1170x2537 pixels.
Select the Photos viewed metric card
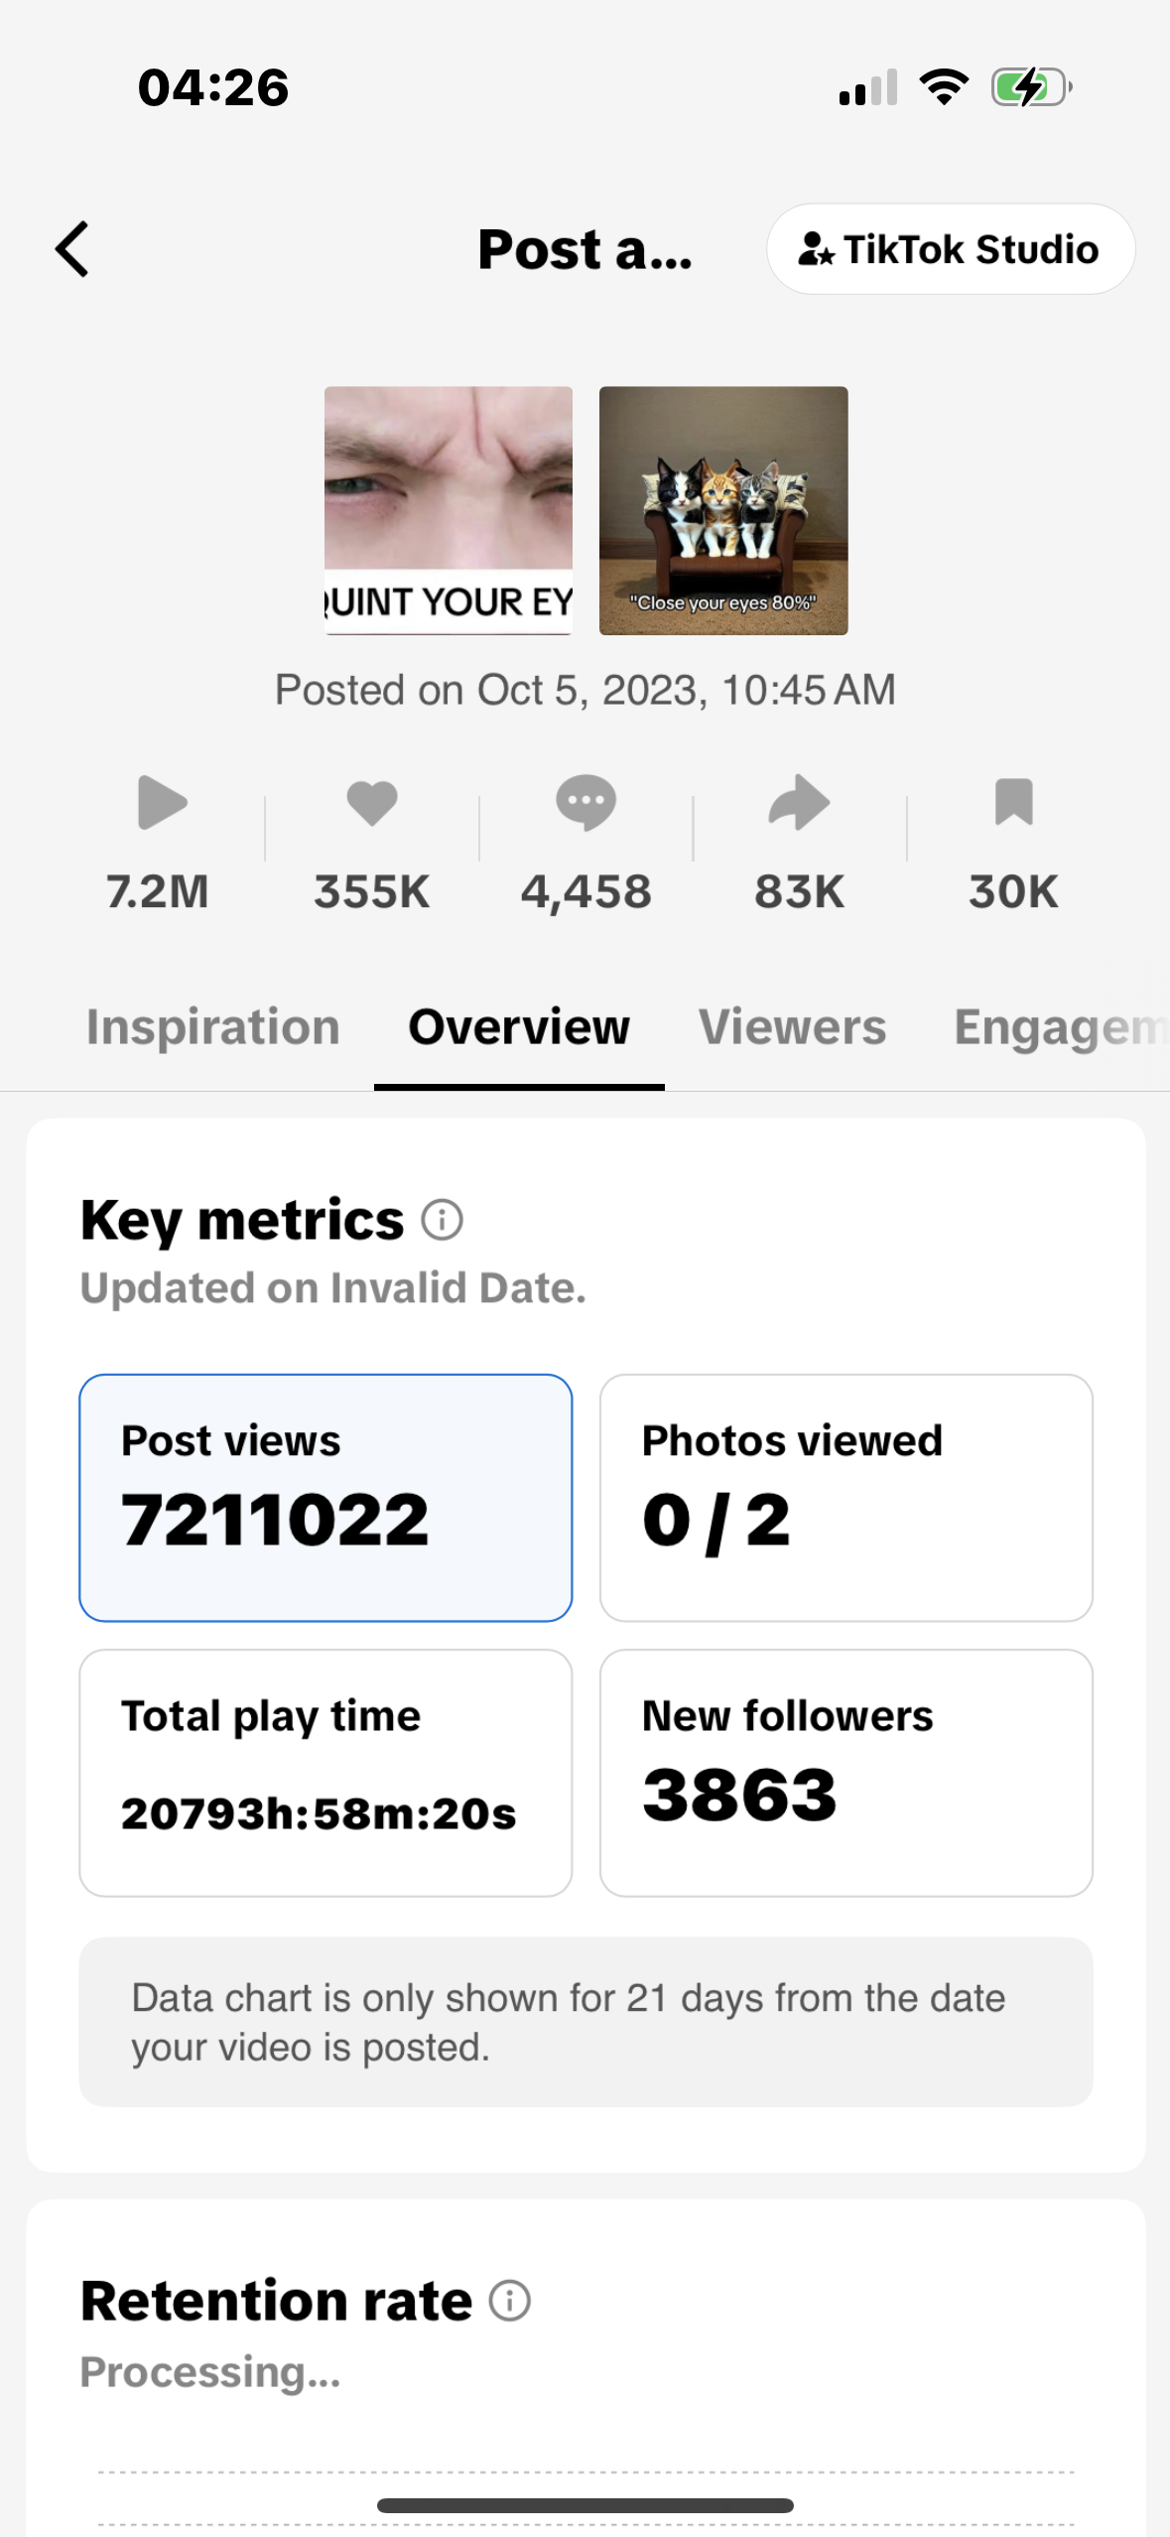tap(845, 1498)
